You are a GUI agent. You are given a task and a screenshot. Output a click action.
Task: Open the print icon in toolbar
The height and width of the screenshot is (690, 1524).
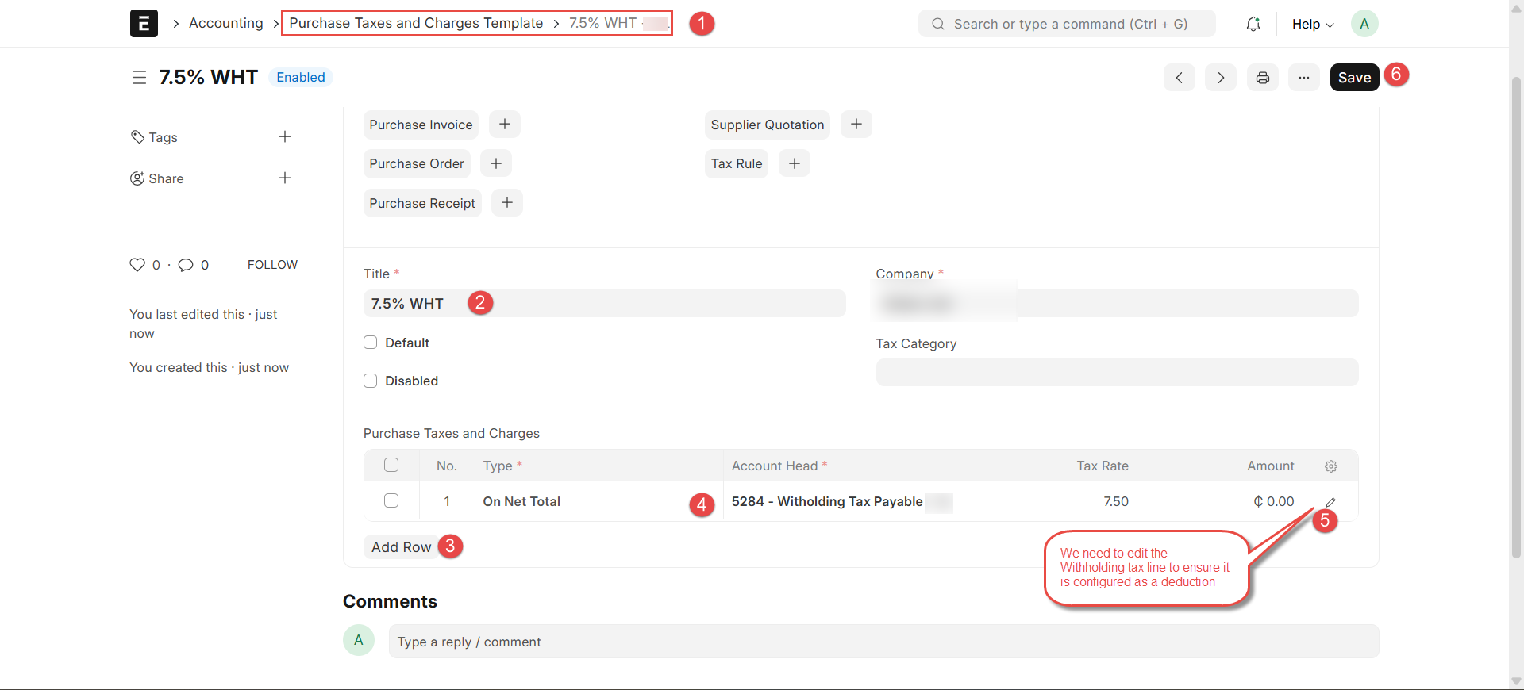pyautogui.click(x=1262, y=78)
